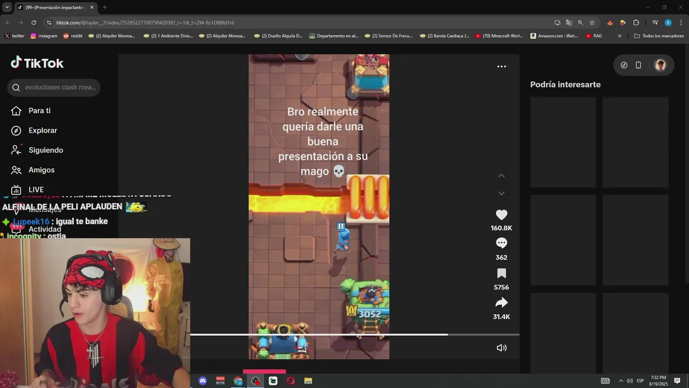This screenshot has height=388, width=689.
Task: Open Discord from the taskbar
Action: (x=203, y=381)
